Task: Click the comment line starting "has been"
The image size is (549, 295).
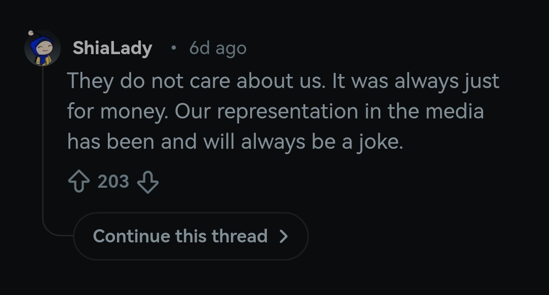Action: point(235,142)
